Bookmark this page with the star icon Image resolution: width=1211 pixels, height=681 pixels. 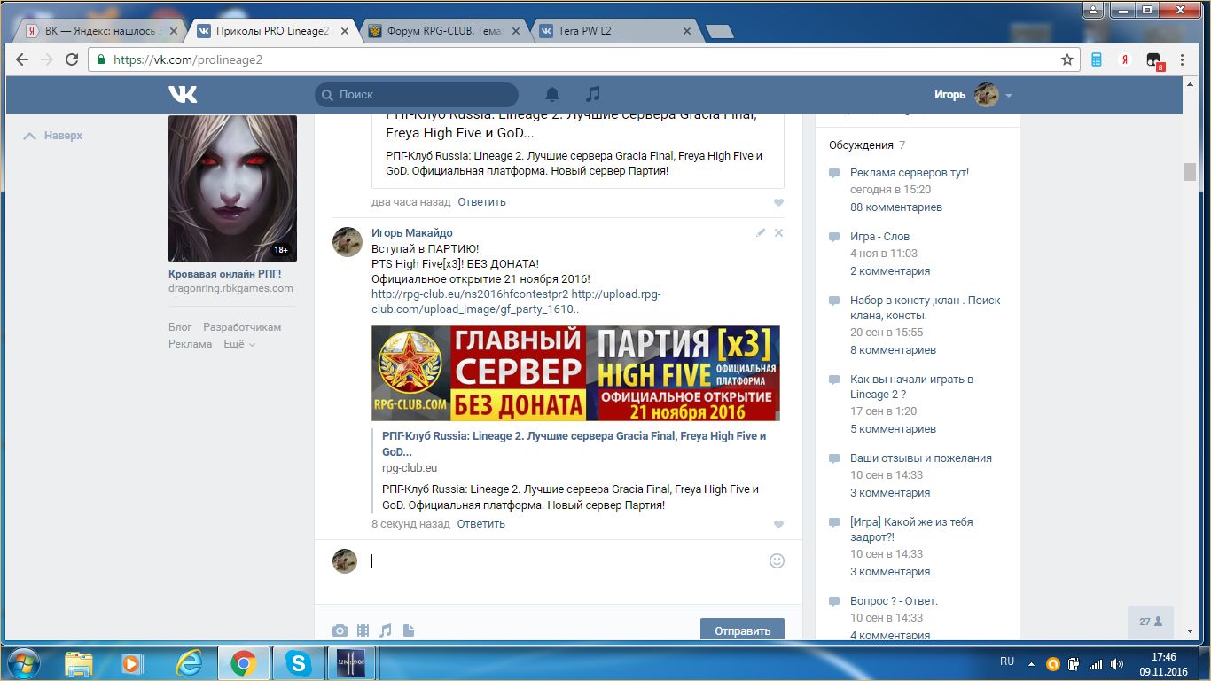click(x=1067, y=60)
